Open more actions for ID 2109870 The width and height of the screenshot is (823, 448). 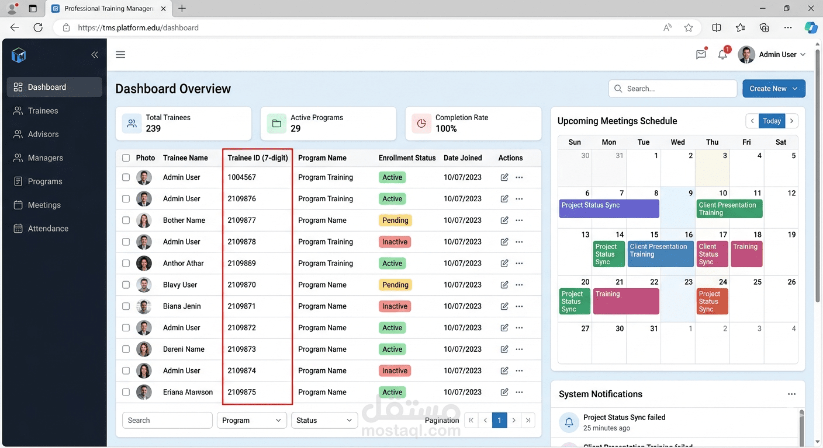(519, 285)
